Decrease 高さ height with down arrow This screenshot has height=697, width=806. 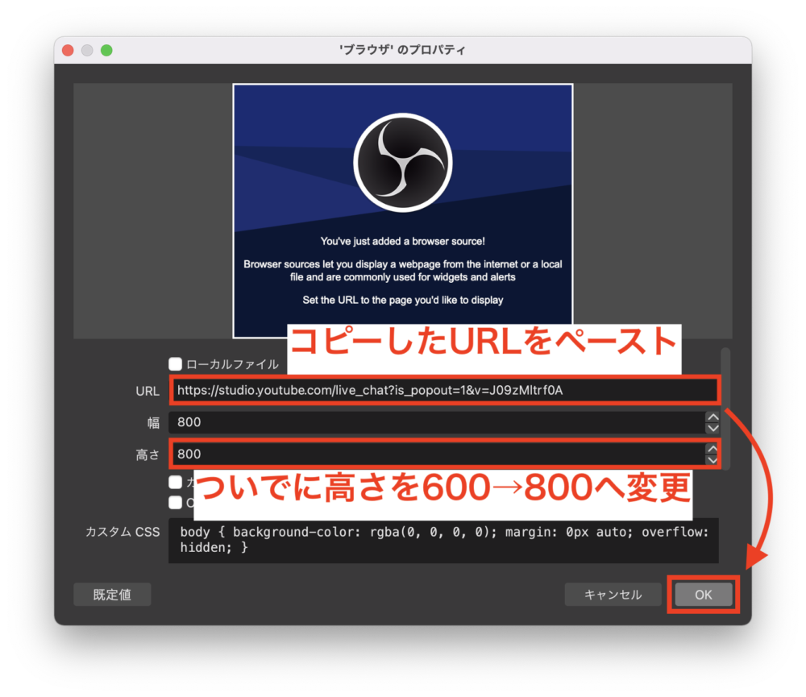[713, 459]
